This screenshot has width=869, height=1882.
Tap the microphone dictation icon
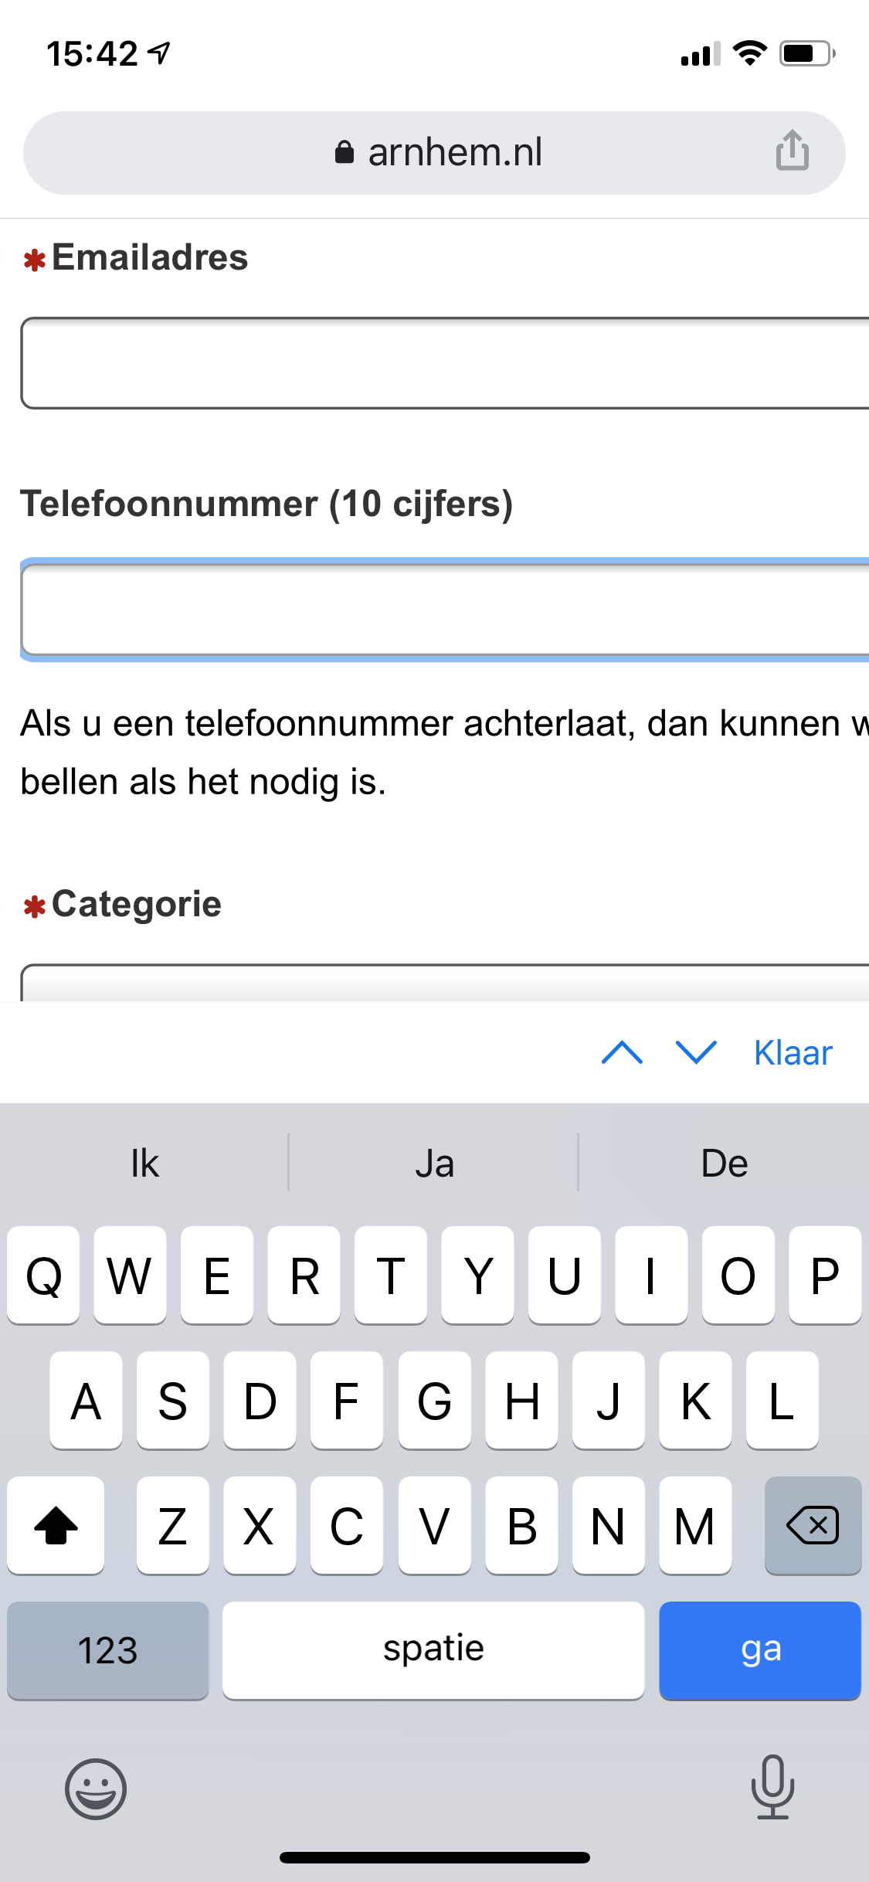click(772, 1787)
